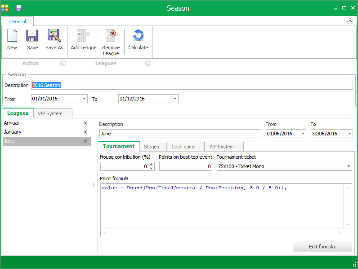Select the January league in the list
The width and height of the screenshot is (358, 269).
point(47,132)
